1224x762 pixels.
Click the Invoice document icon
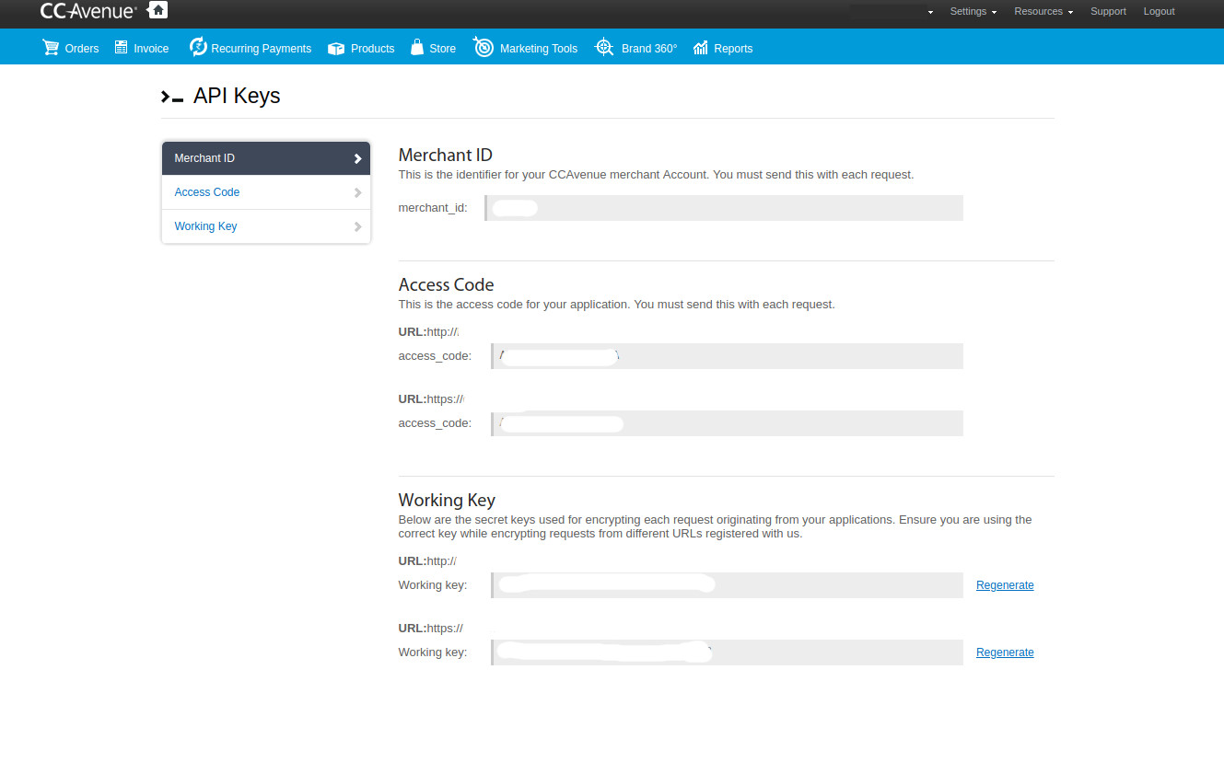pyautogui.click(x=122, y=47)
